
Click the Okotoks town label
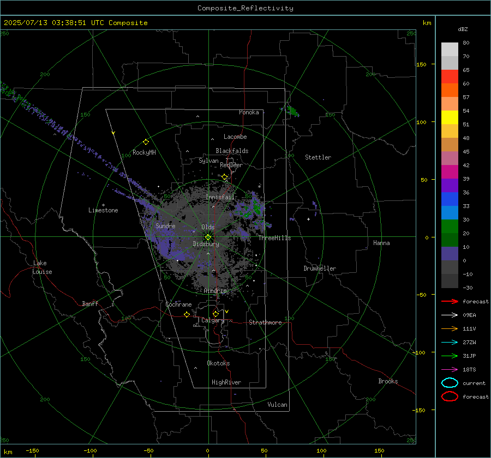(218, 363)
